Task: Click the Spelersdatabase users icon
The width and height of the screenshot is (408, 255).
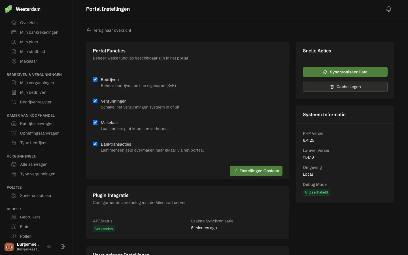Action: (x=14, y=195)
